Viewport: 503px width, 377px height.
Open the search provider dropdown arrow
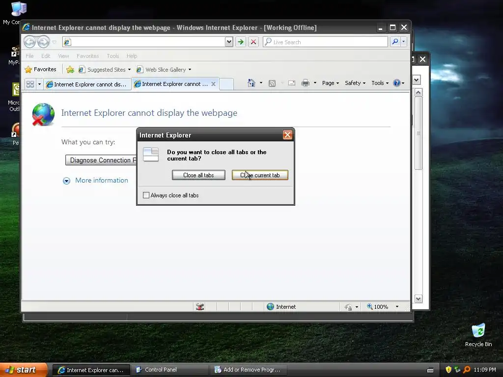coord(404,42)
